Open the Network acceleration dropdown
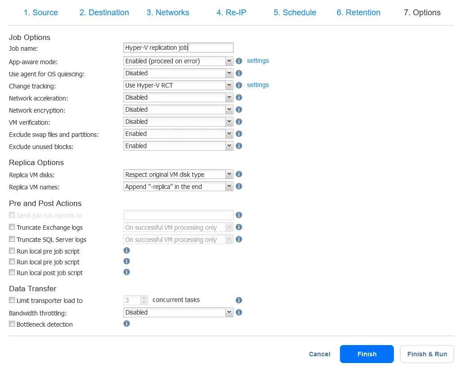Viewport: 463px width, 372px height. coord(178,97)
